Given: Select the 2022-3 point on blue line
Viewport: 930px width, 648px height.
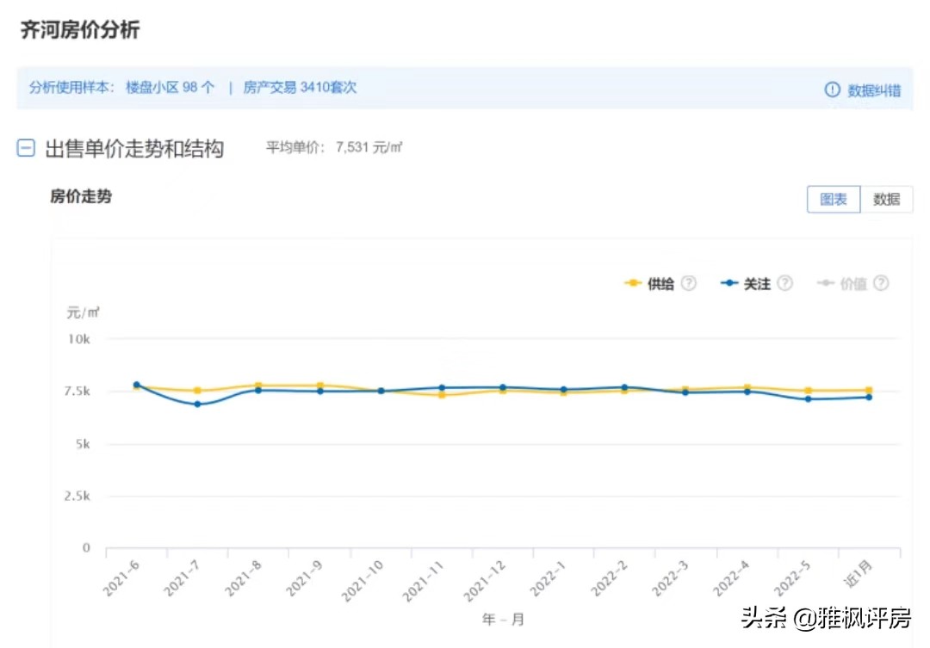Looking at the screenshot, I should tap(685, 392).
